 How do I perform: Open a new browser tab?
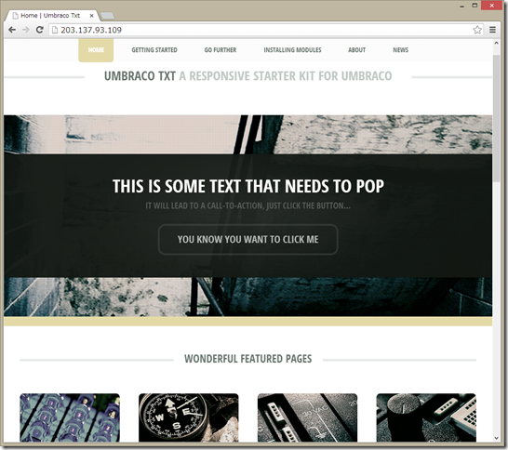pos(107,16)
